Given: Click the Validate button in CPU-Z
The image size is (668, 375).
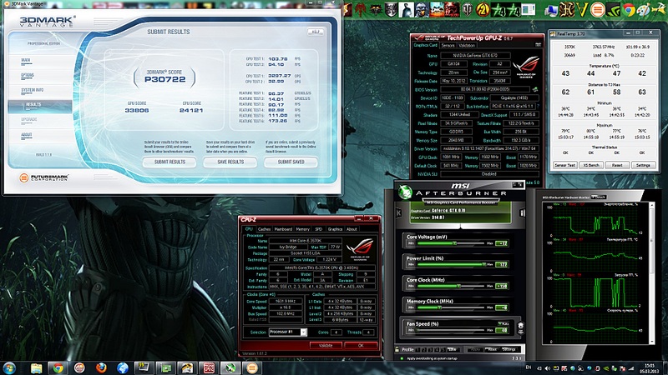Looking at the screenshot, I should pyautogui.click(x=326, y=345).
